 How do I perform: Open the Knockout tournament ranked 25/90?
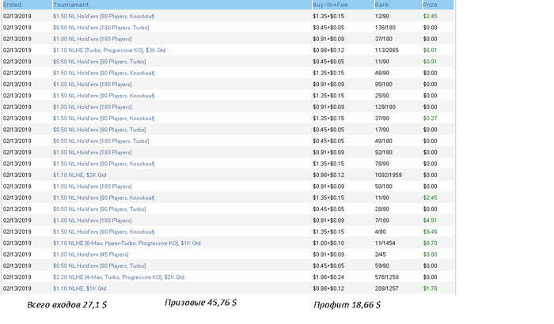tap(104, 96)
